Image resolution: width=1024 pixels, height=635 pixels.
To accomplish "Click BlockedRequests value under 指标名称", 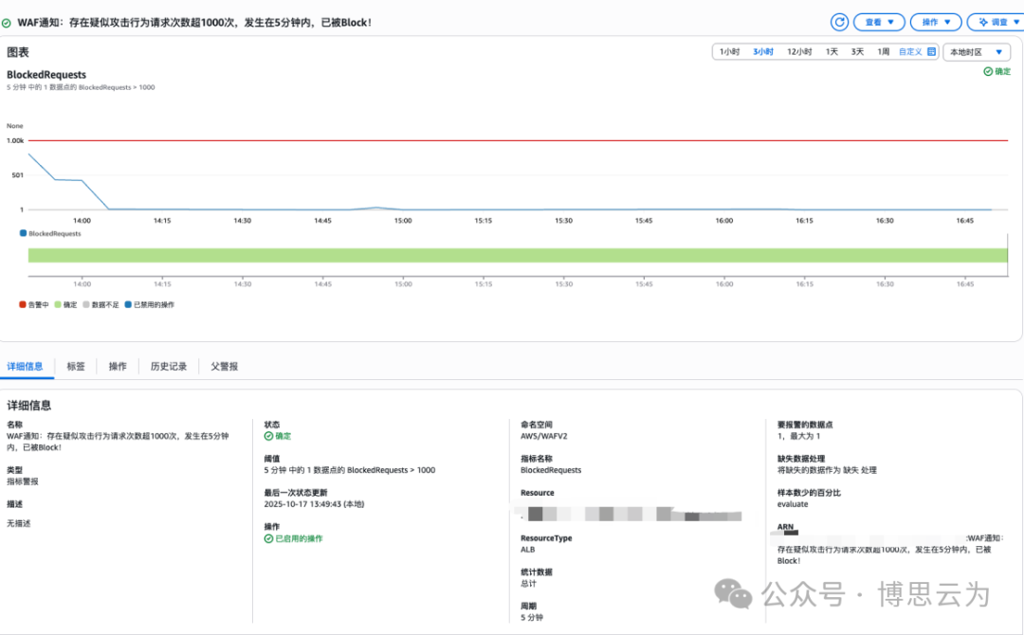I will (x=551, y=470).
